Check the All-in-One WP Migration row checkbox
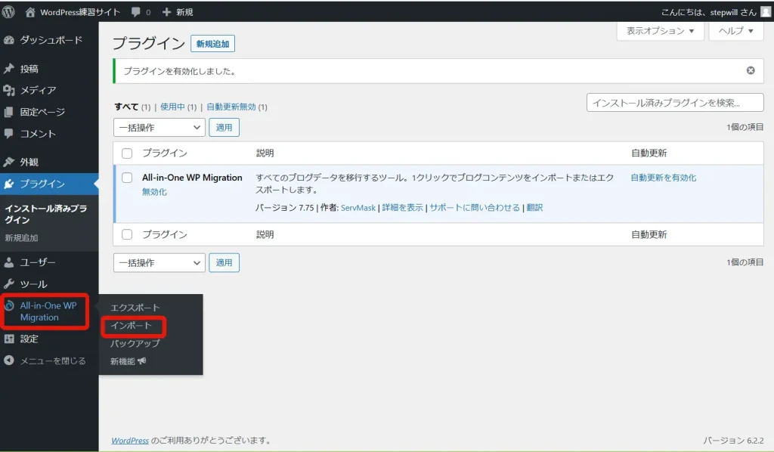Image resolution: width=774 pixels, height=452 pixels. pyautogui.click(x=127, y=178)
